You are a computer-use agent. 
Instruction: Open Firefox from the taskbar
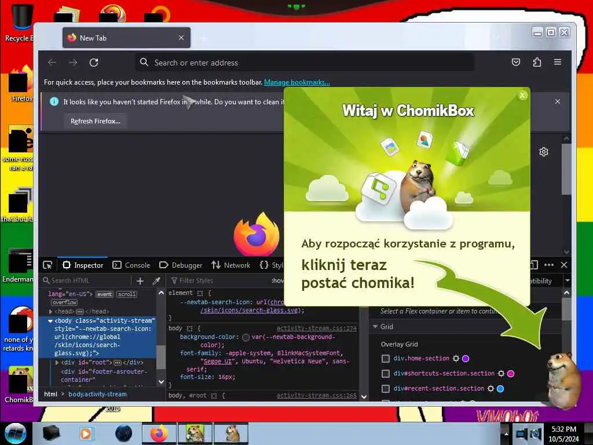(159, 433)
